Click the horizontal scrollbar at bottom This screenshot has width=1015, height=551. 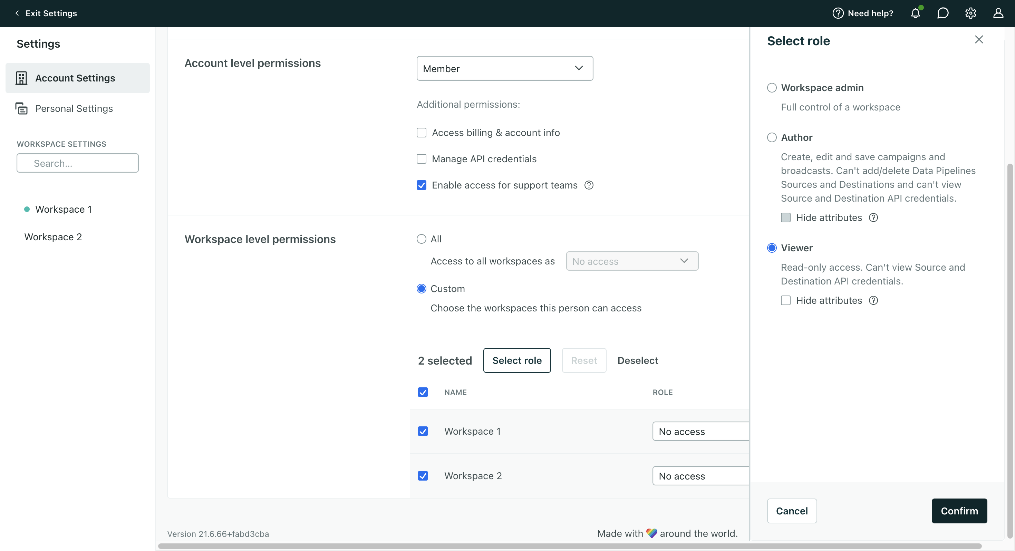[570, 546]
